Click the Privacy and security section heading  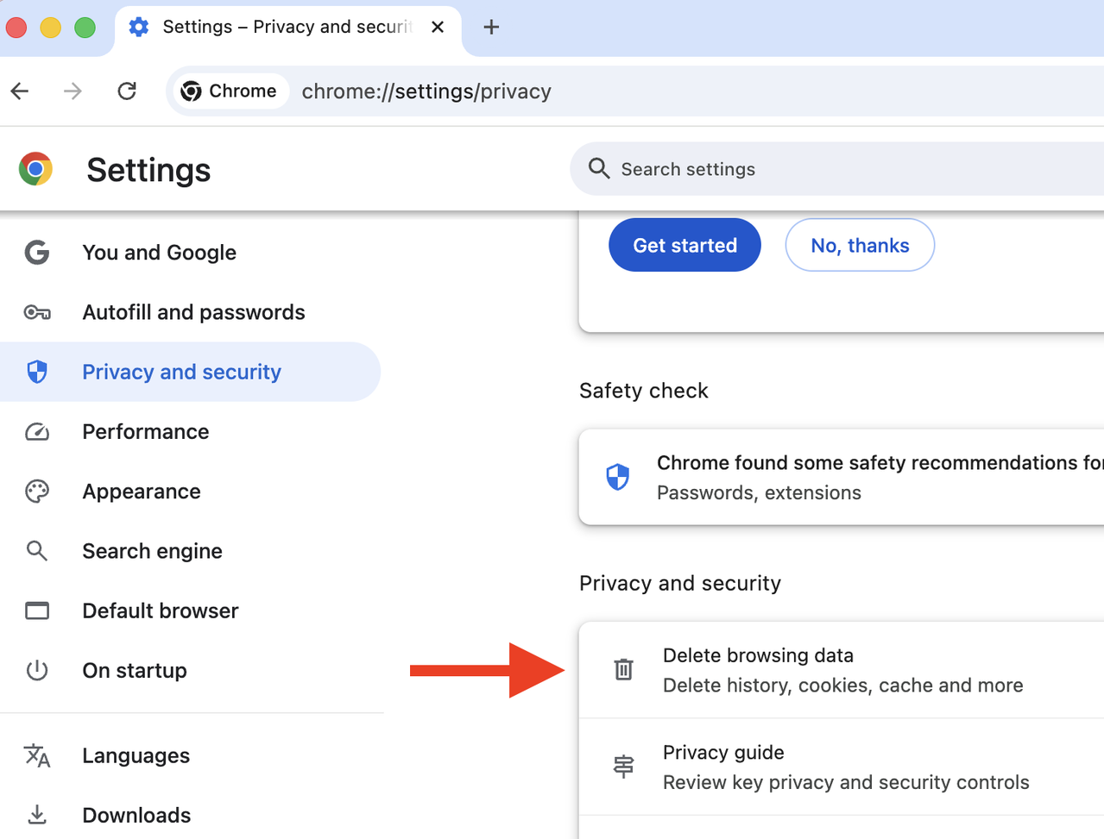(680, 584)
